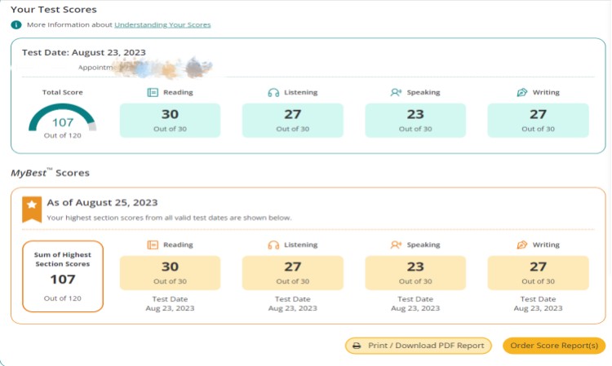Click the MyBest Speaking icon
Viewport: 612px width, 366px height.
(396, 245)
